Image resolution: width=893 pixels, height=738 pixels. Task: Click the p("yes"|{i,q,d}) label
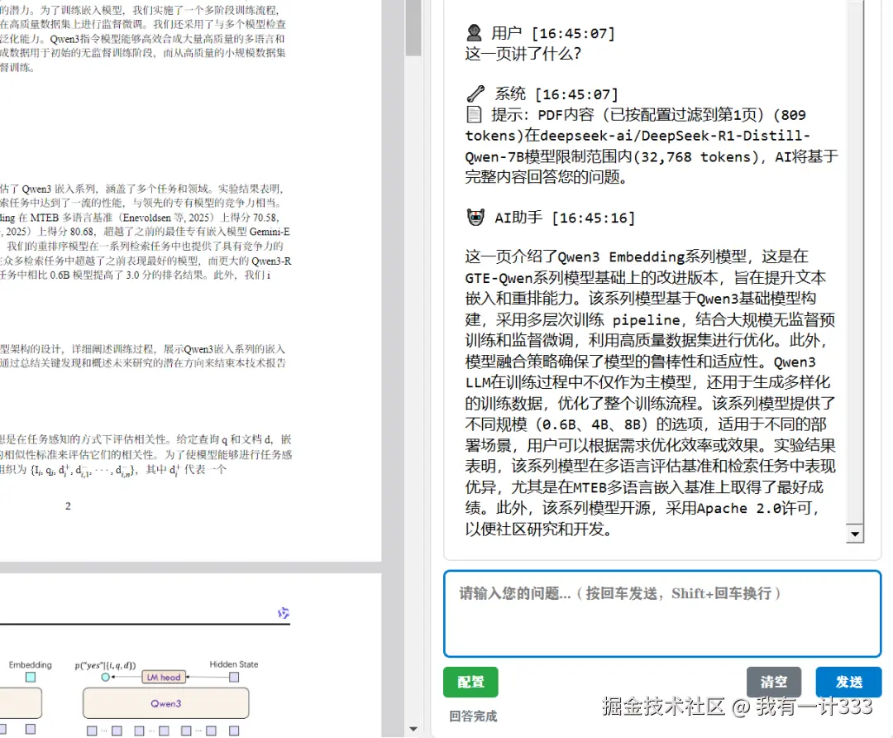(105, 665)
